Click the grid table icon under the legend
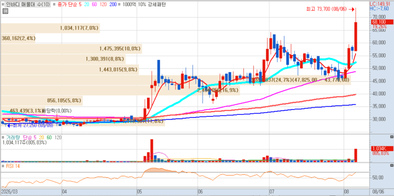394x196 pixels. pos(5,11)
